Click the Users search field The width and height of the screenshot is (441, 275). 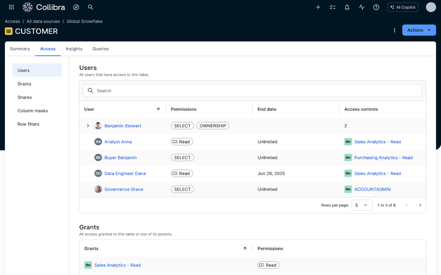coord(252,91)
